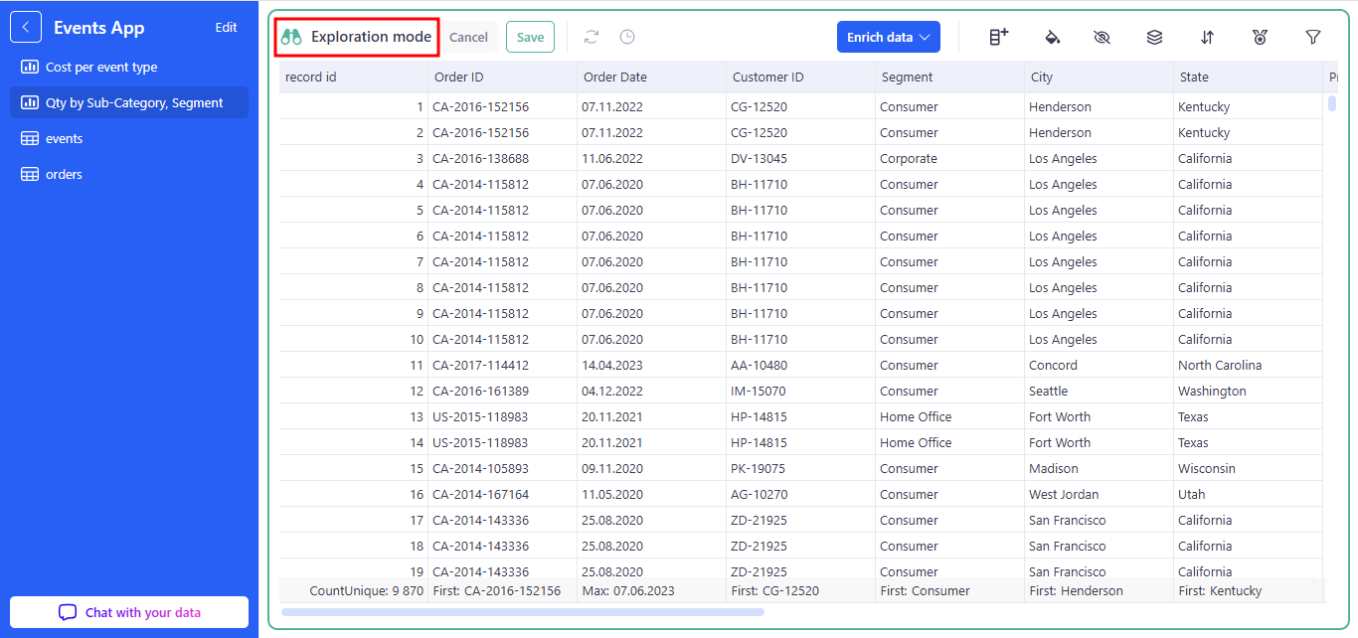Open Chat with your data
Screen dimensions: 1358x638
(x=129, y=612)
